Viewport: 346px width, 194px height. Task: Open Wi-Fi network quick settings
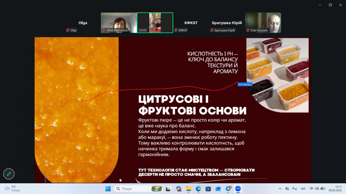pyautogui.click(x=311, y=189)
